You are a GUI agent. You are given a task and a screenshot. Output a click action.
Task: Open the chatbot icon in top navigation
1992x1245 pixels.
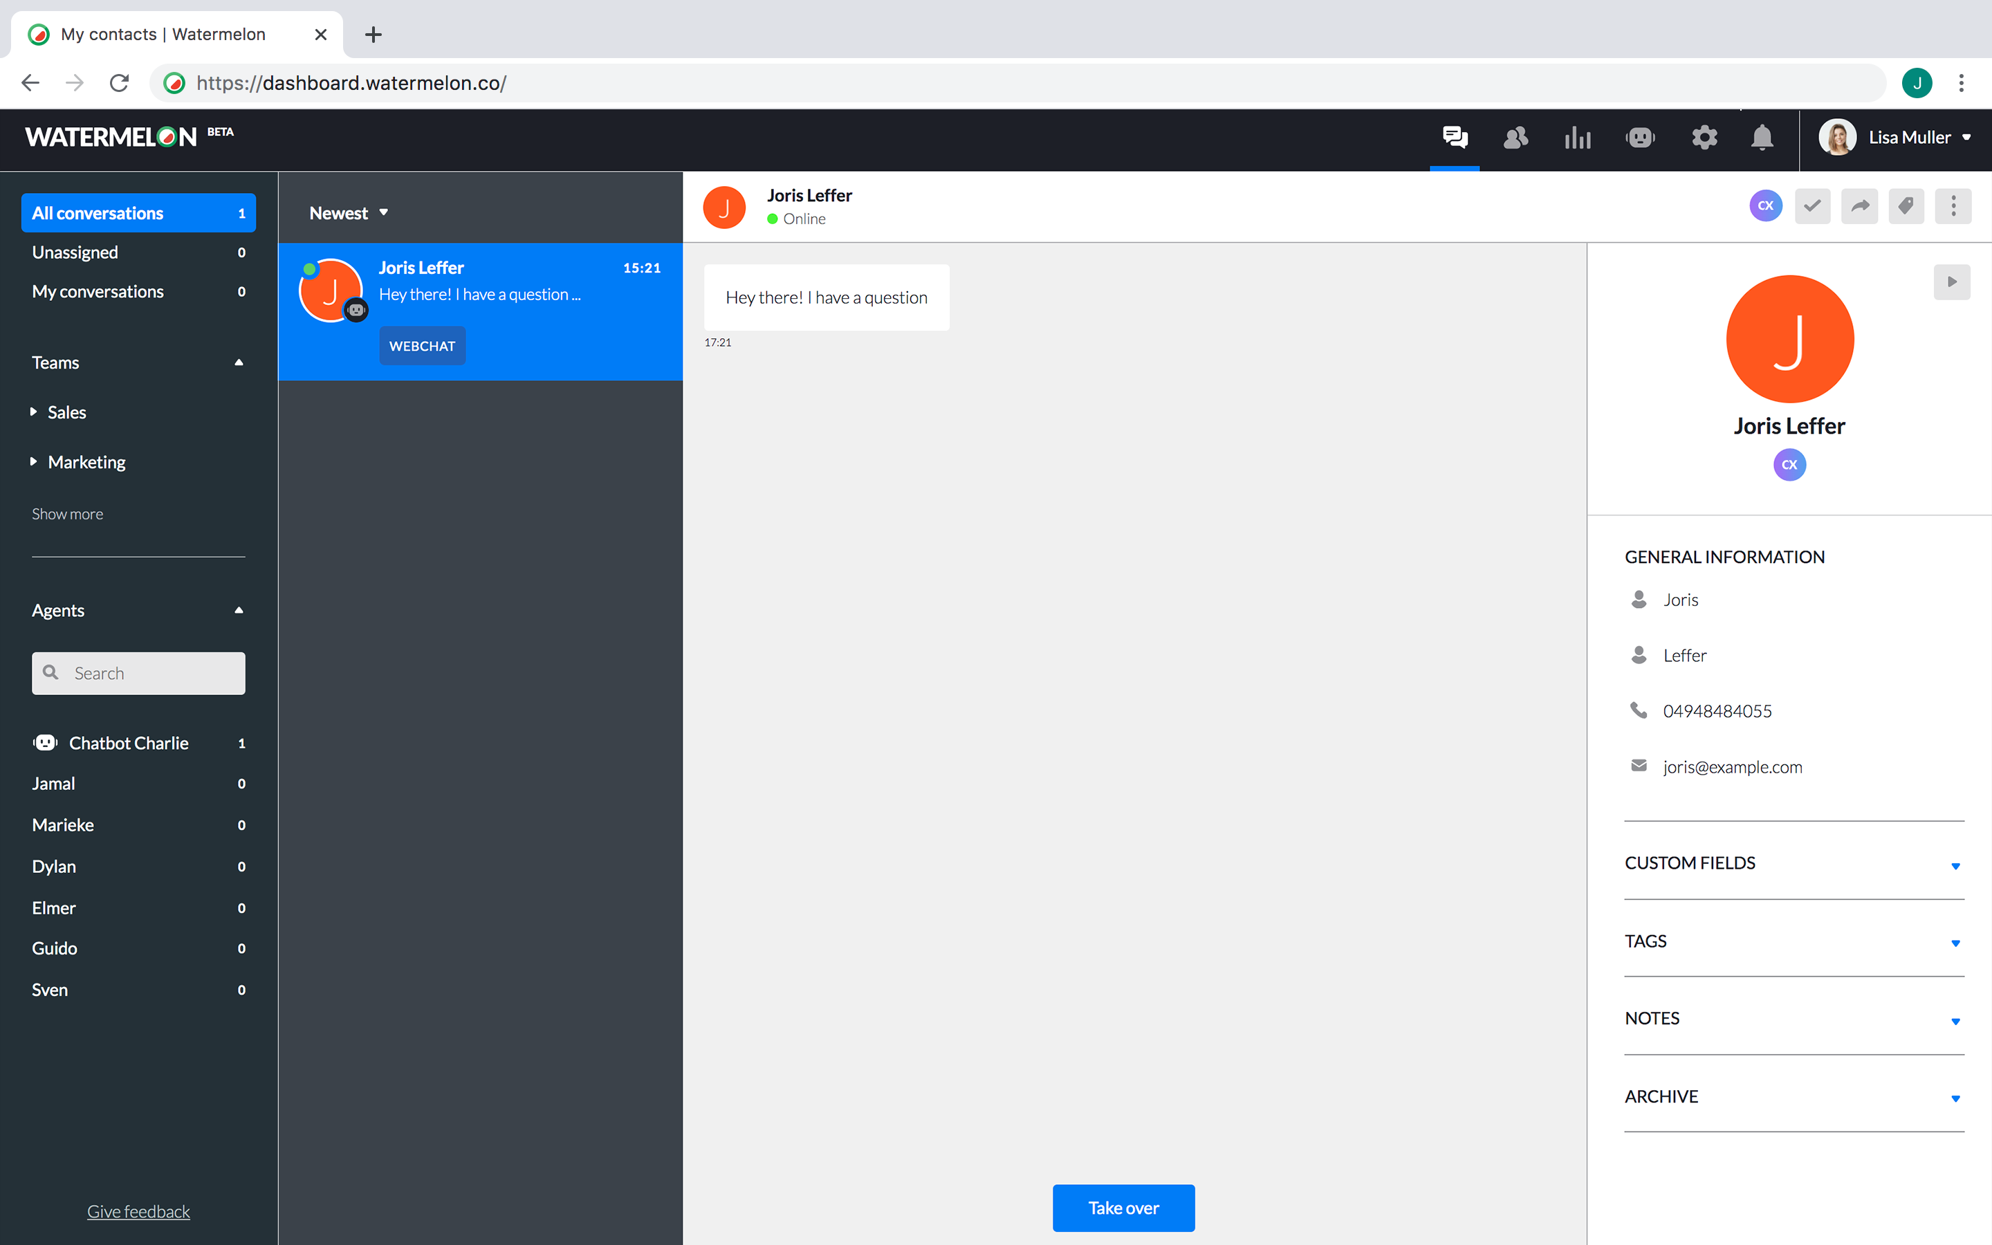coord(1640,138)
